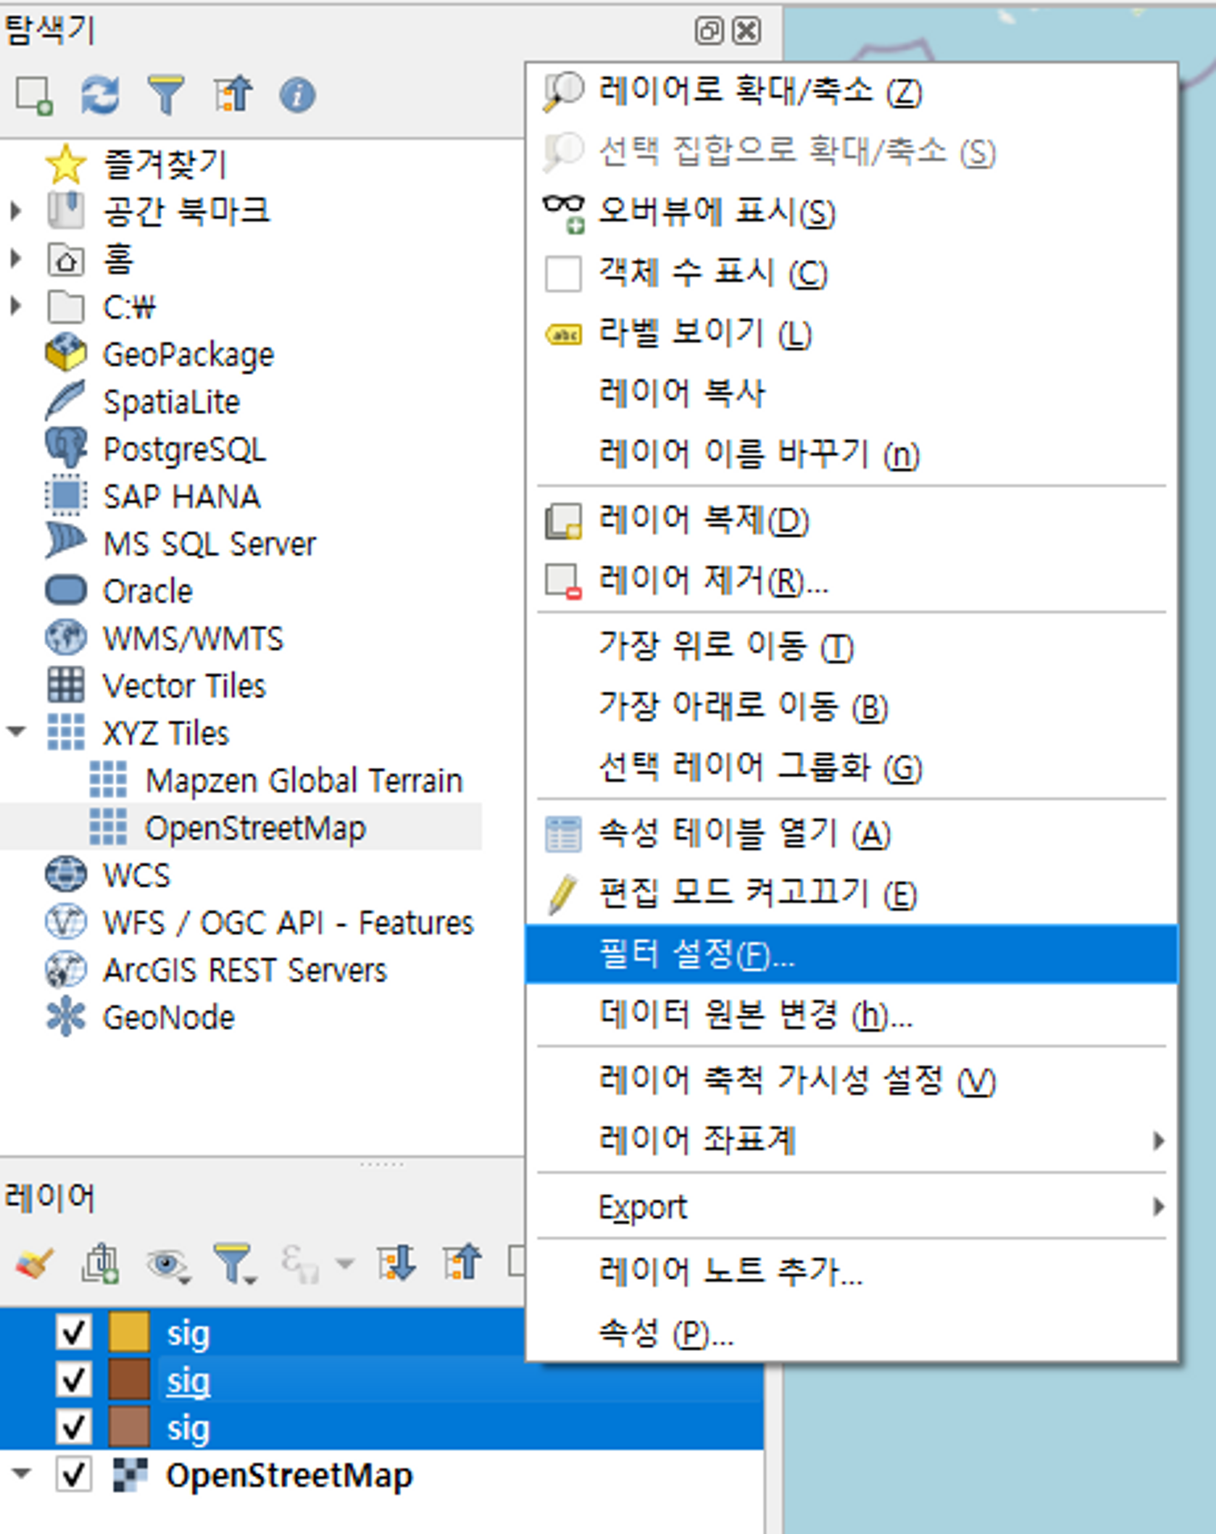Expand the 공간 북마크 tree node
Screen dimensions: 1216x1534
click(x=16, y=211)
